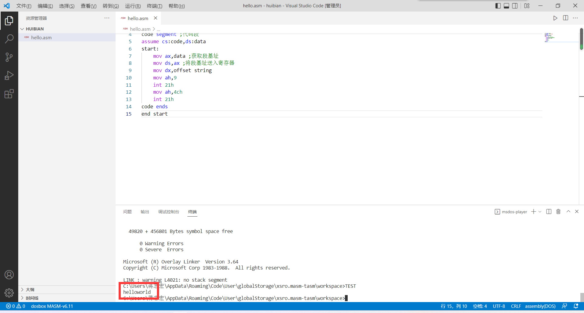The height and width of the screenshot is (313, 584).
Task: Click line number 10 in the gutter
Action: [x=129, y=78]
